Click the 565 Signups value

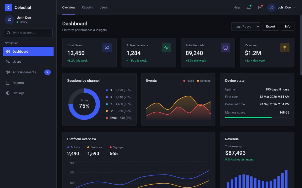(114, 154)
